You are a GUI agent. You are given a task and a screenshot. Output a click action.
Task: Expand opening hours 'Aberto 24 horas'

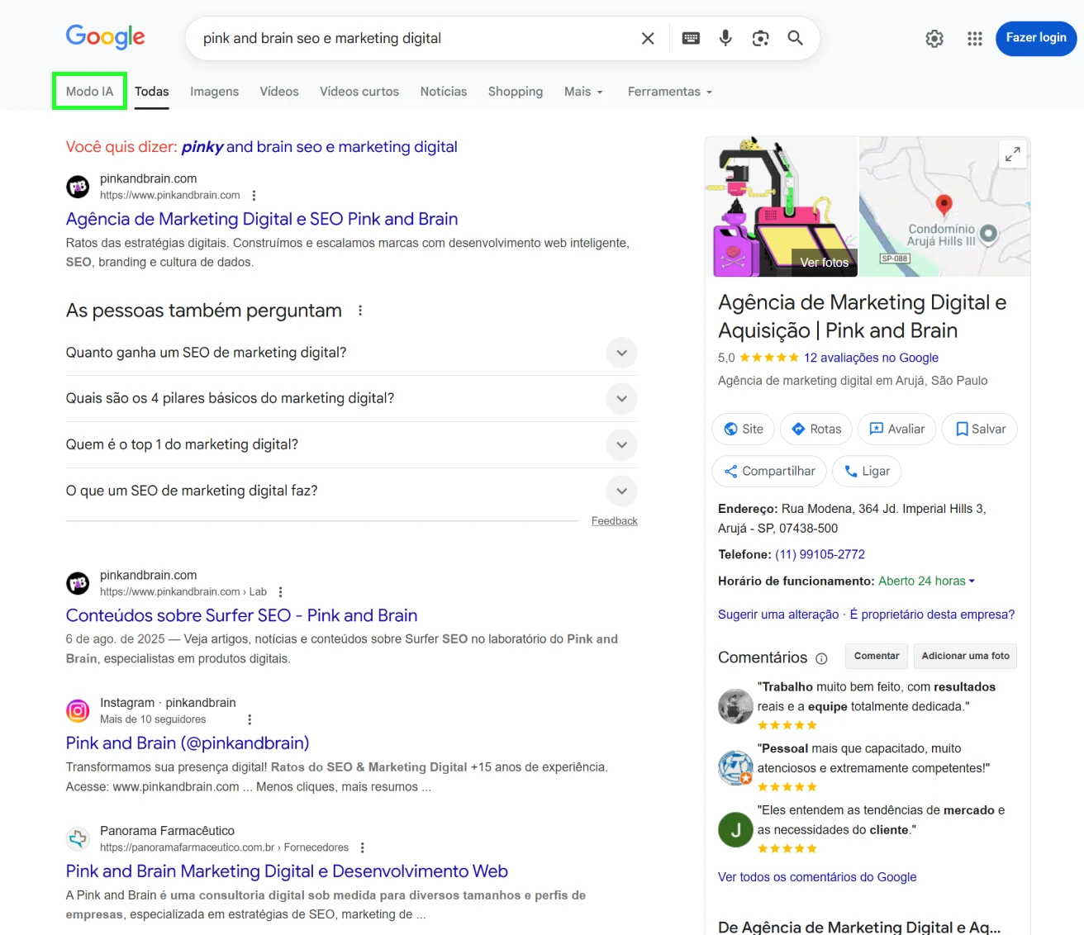coord(926,581)
